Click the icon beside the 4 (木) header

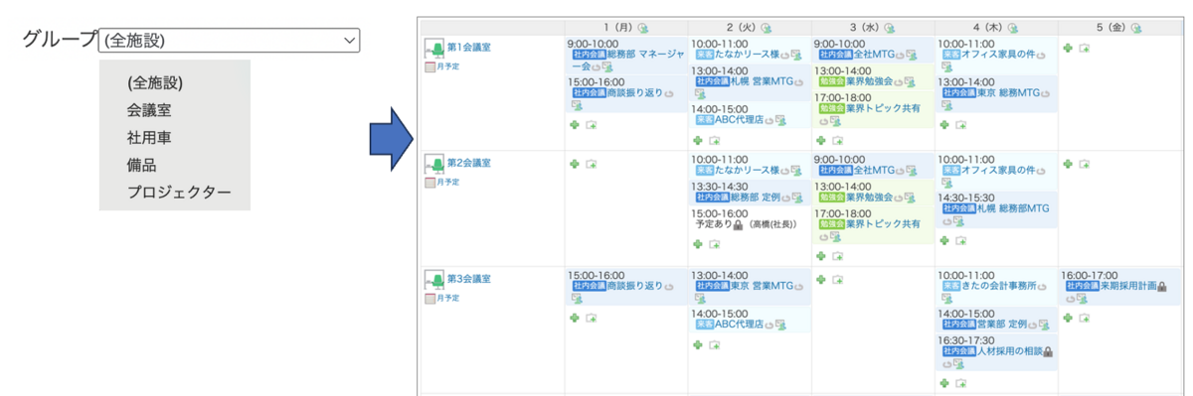pos(1013,28)
